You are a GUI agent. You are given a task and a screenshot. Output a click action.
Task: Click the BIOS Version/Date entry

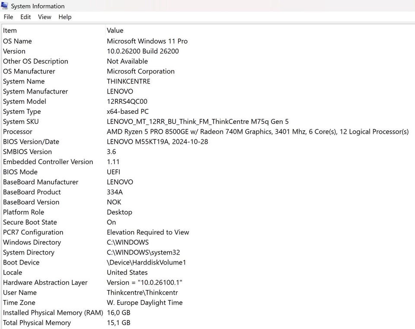pos(31,142)
